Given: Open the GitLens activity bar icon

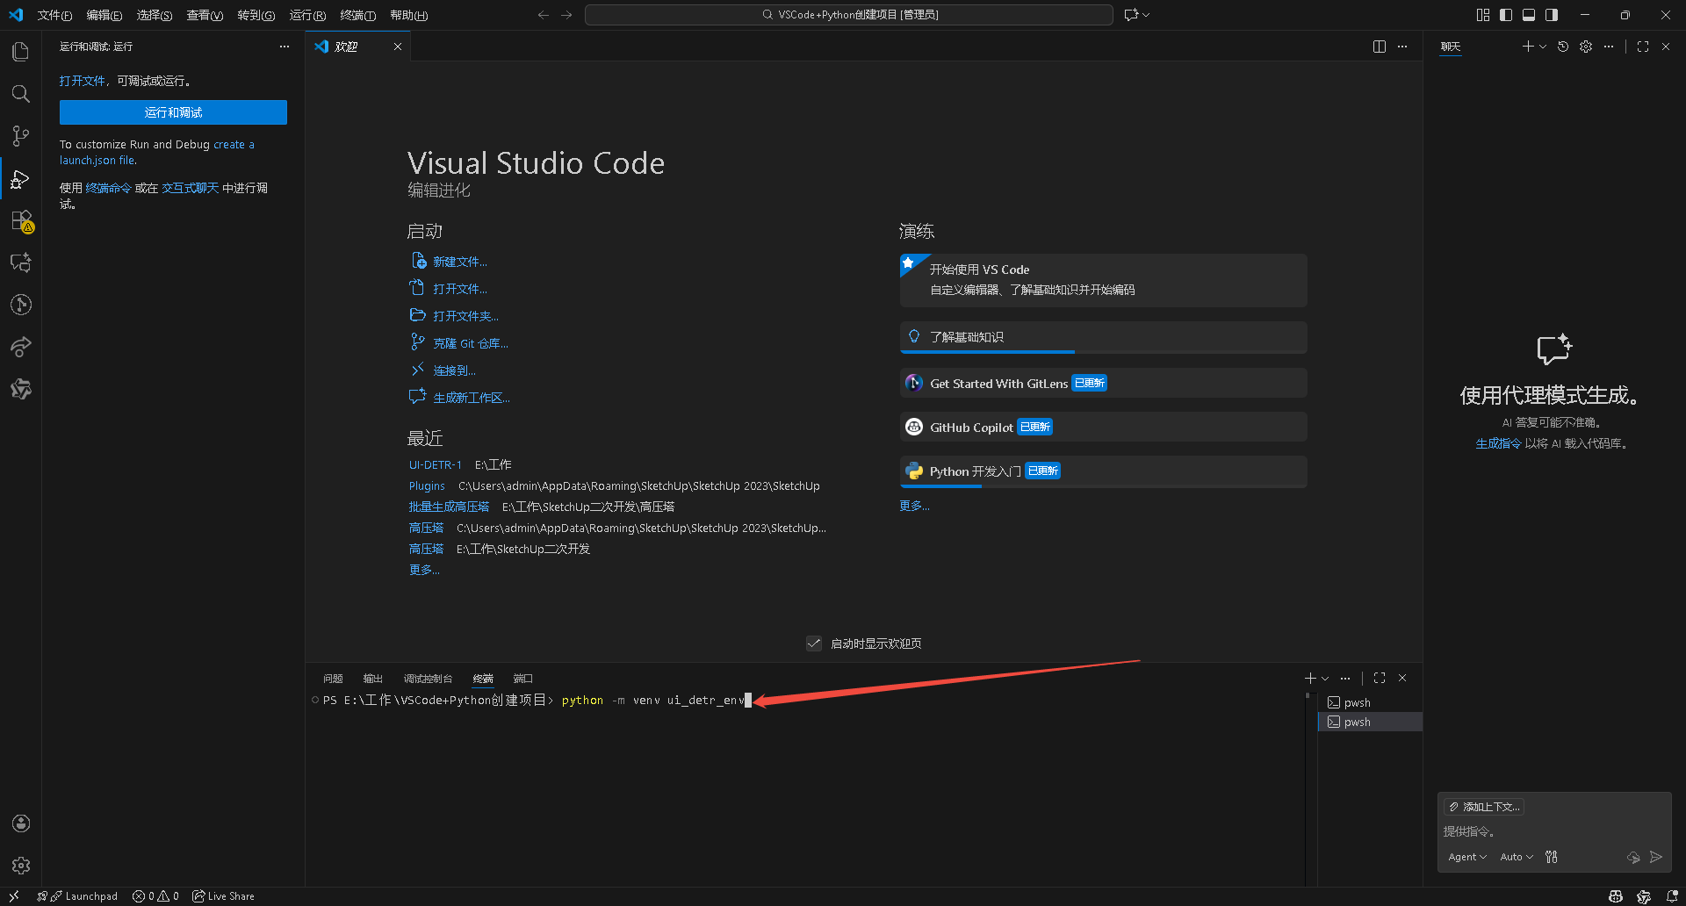Looking at the screenshot, I should 21,305.
